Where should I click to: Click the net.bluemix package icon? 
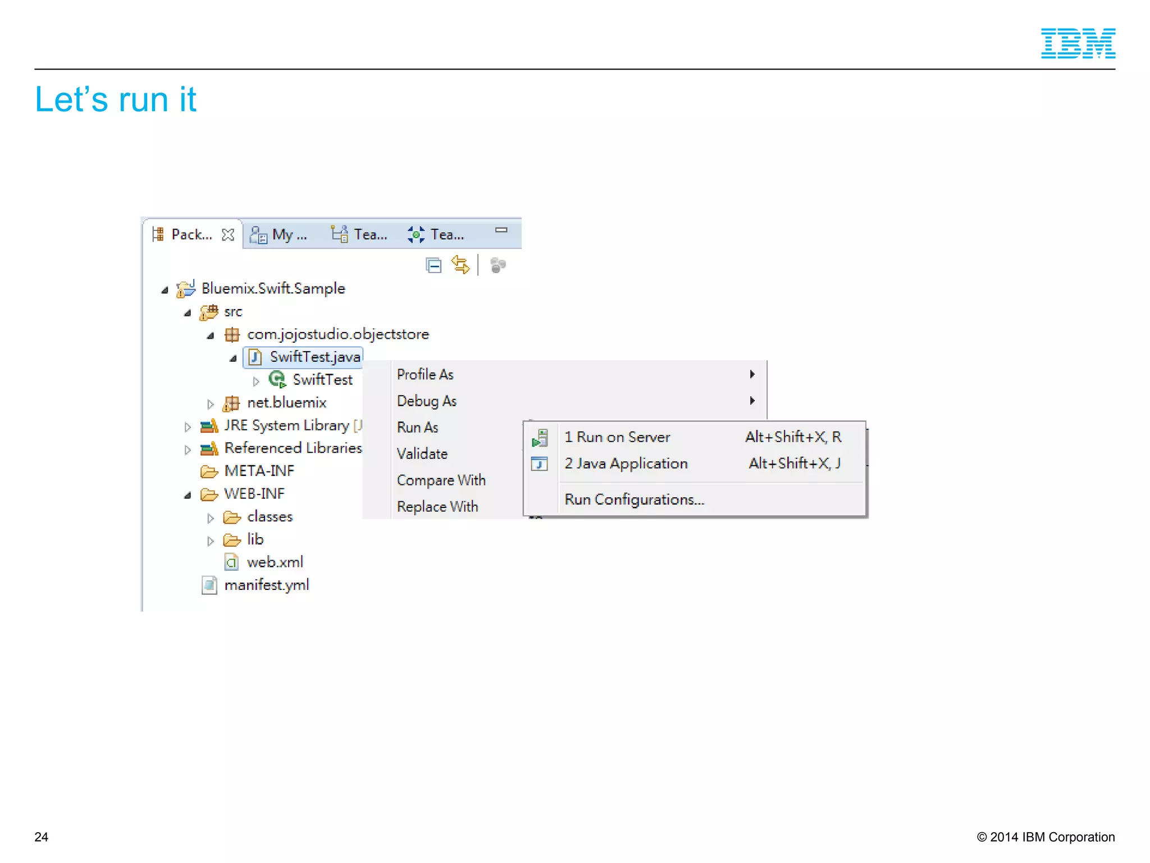[231, 403]
